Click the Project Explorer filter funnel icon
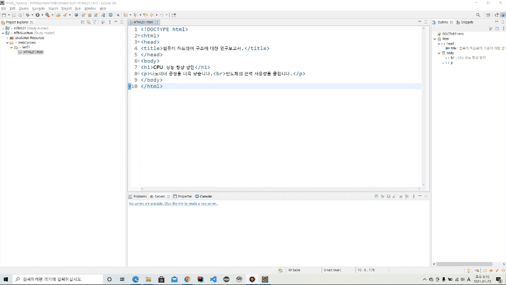Viewport: 506px width, 285px height. (94, 22)
